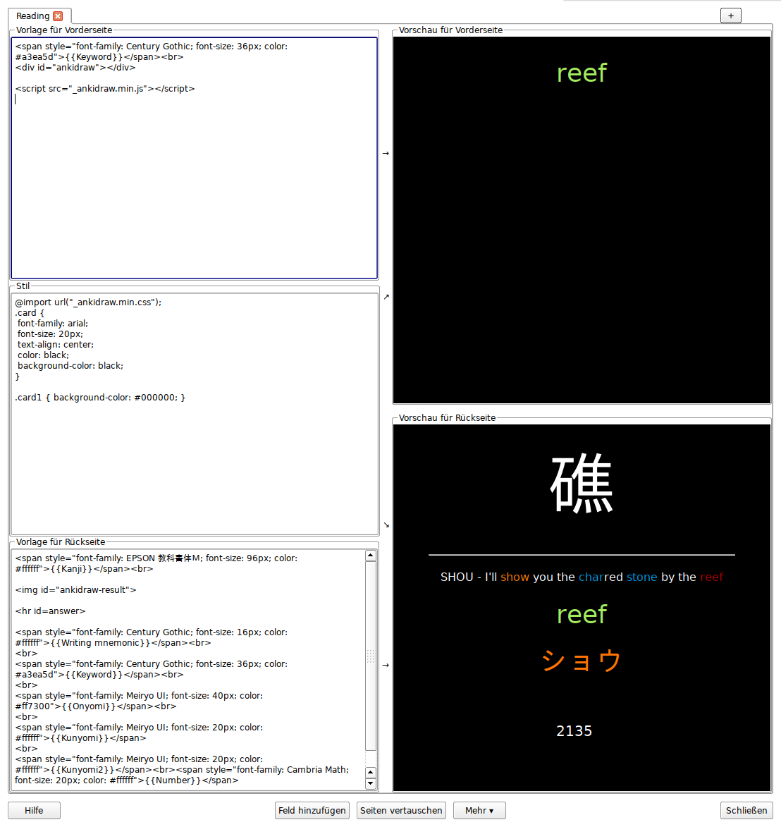Click the back template scrollbar up arrow
781x827 pixels.
point(371,556)
